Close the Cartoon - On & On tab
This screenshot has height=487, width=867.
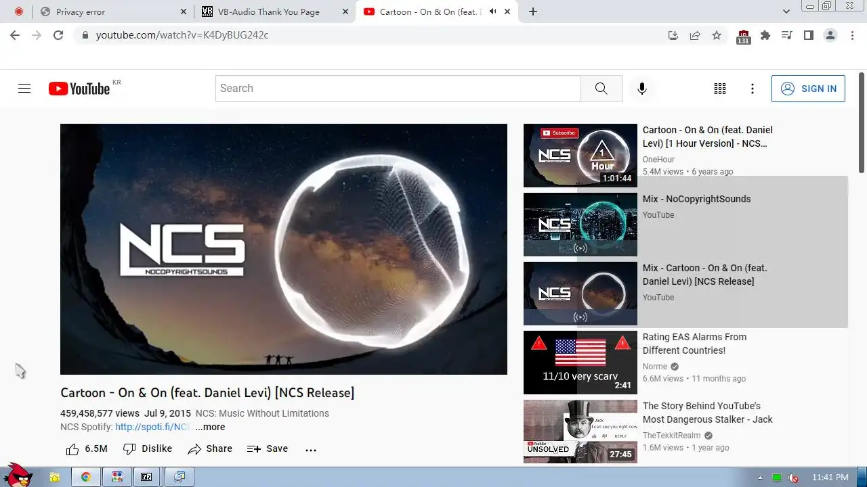click(507, 11)
